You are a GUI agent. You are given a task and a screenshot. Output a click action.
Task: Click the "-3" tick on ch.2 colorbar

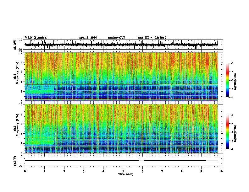pos(232,115)
